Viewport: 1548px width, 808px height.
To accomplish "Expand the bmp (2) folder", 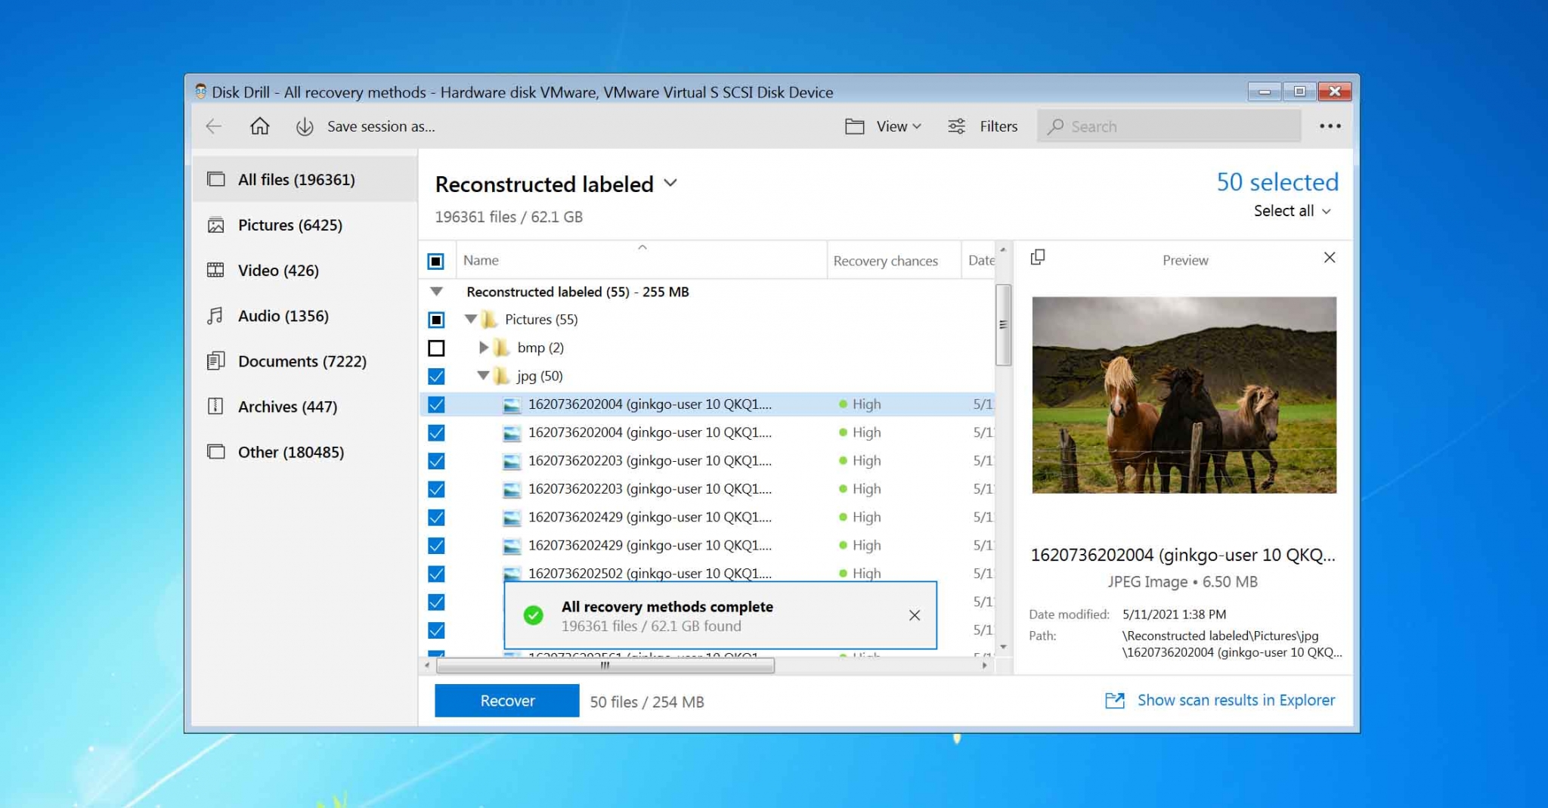I will [x=484, y=348].
